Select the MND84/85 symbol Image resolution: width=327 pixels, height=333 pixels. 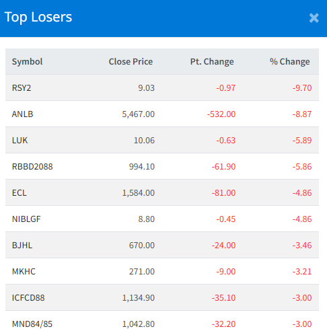[32, 324]
